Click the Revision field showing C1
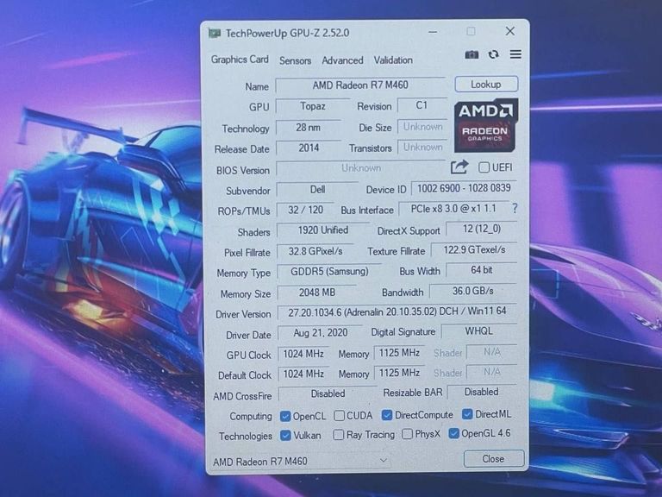 tap(422, 104)
